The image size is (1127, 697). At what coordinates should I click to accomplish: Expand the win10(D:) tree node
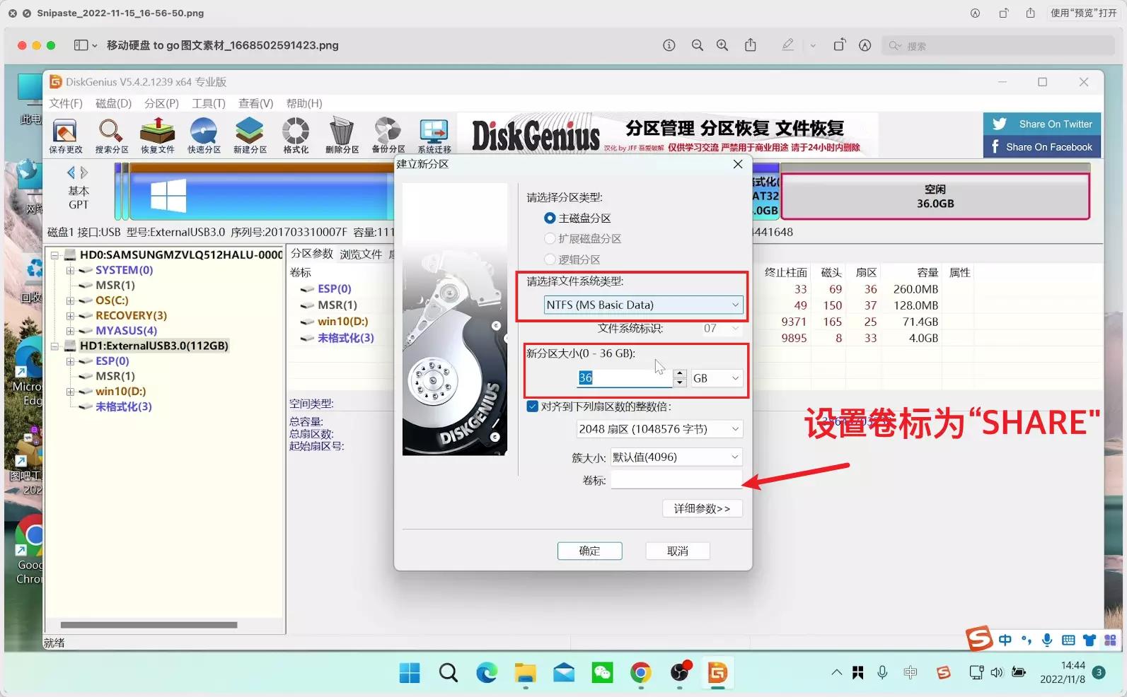[70, 392]
